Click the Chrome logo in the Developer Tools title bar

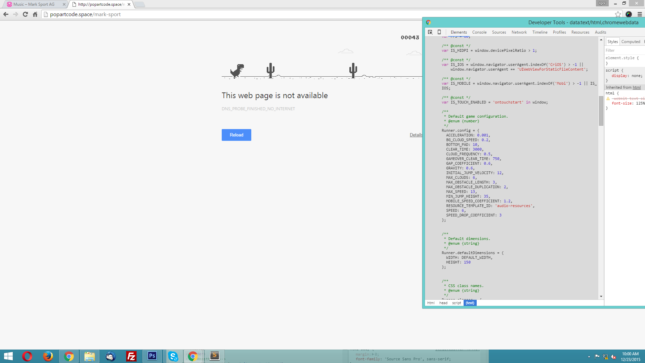pyautogui.click(x=428, y=23)
